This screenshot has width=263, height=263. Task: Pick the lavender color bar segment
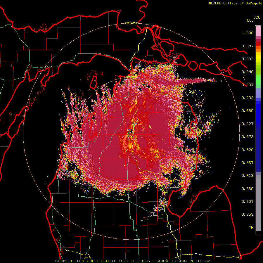click(258, 93)
